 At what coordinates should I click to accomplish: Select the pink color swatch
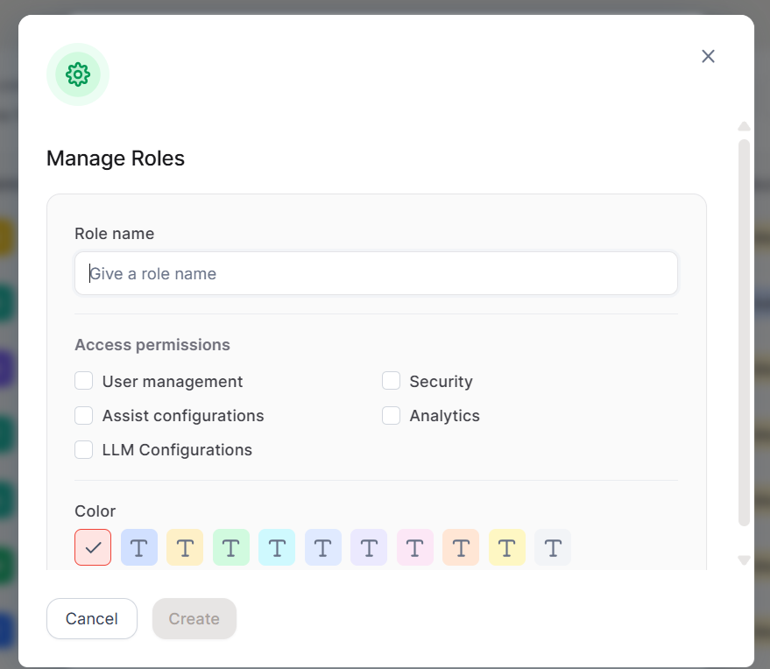pyautogui.click(x=414, y=546)
